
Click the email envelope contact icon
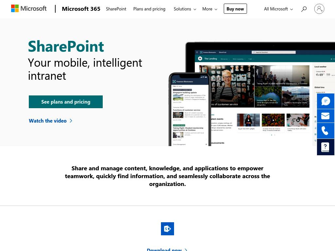(326, 116)
